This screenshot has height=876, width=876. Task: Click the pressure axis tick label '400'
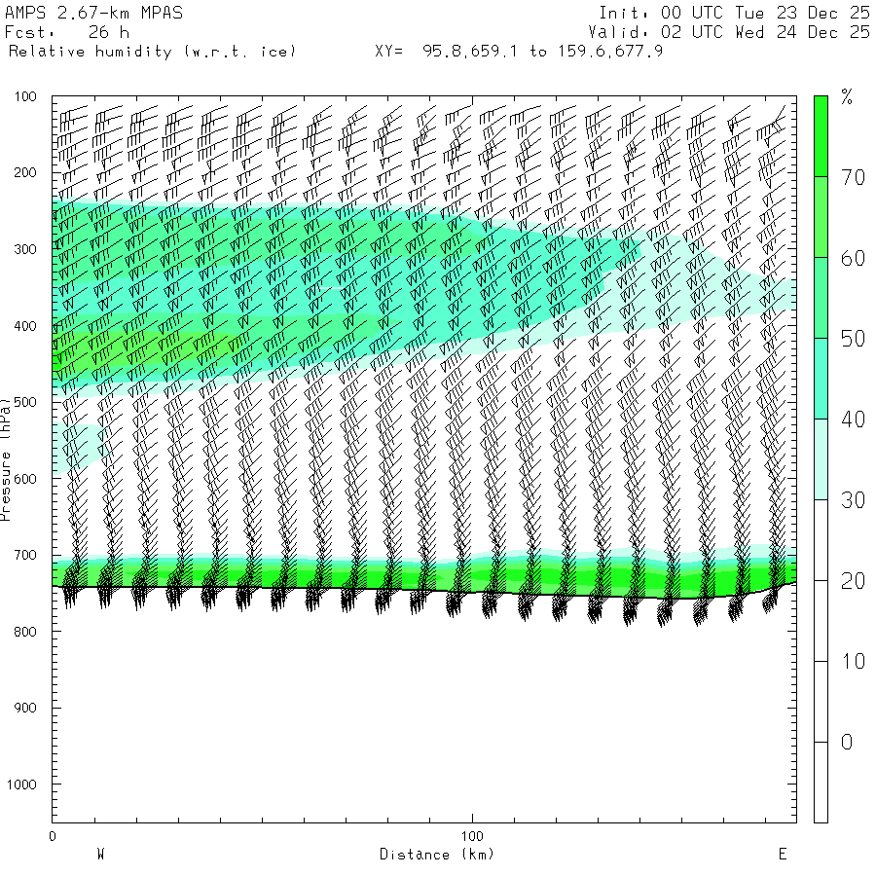[25, 326]
